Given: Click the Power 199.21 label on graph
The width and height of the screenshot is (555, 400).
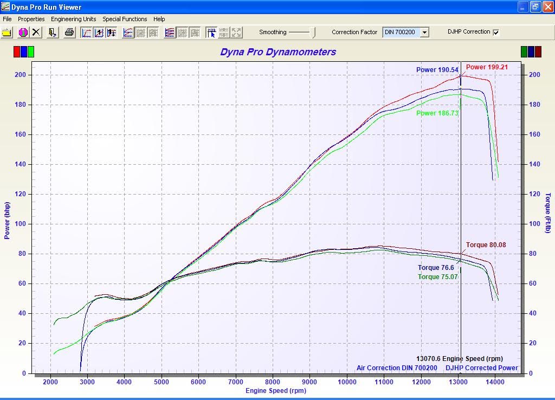Looking at the screenshot, I should point(486,67).
